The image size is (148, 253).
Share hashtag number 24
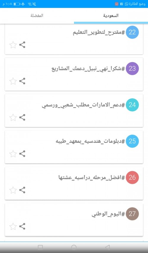22,117
